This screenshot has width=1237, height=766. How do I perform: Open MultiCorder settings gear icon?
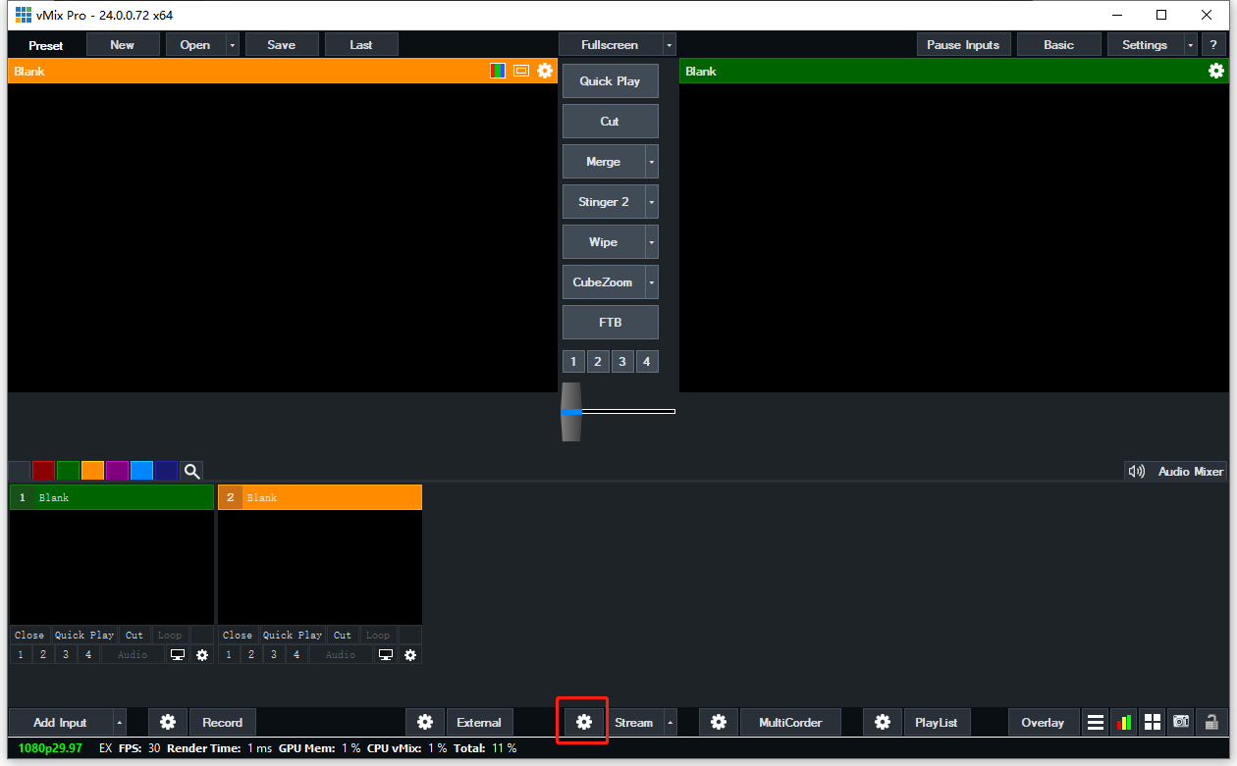[x=719, y=722]
